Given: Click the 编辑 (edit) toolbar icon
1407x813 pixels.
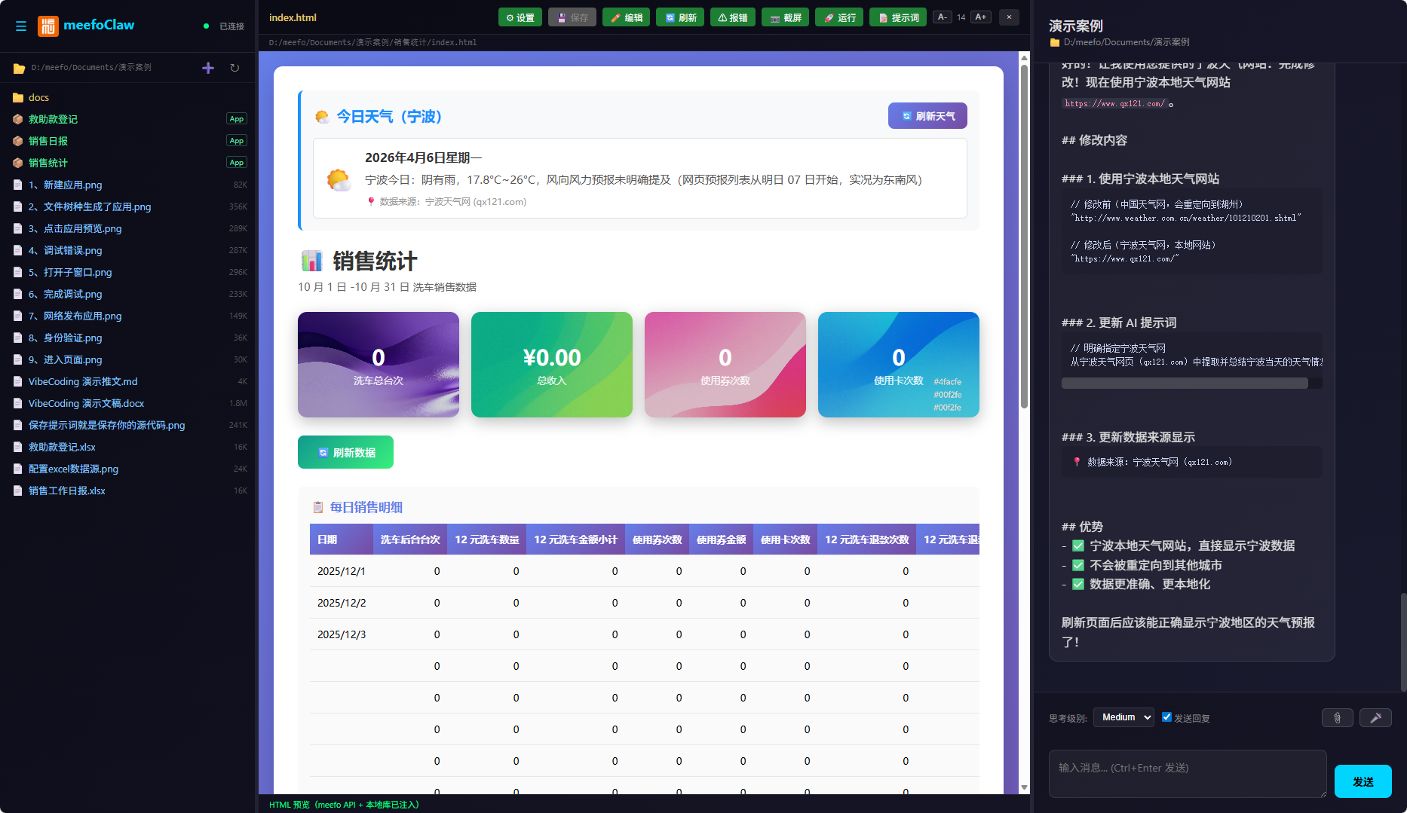Looking at the screenshot, I should tap(626, 17).
